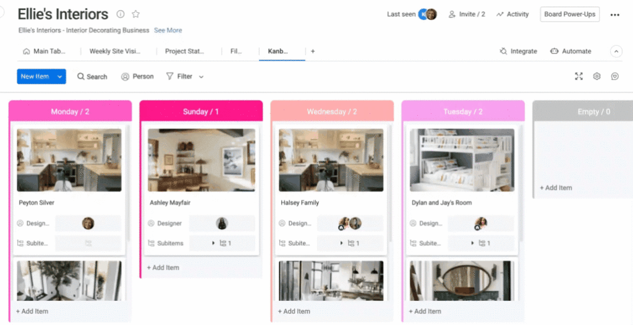633x325 pixels.
Task: Open New Item dropdown arrow
Action: pos(60,77)
